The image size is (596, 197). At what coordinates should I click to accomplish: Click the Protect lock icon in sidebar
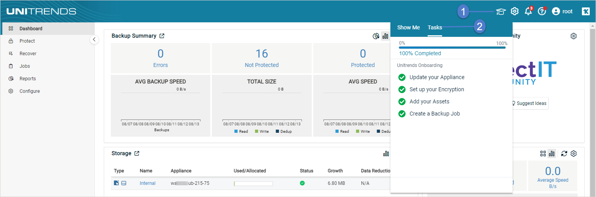(11, 41)
